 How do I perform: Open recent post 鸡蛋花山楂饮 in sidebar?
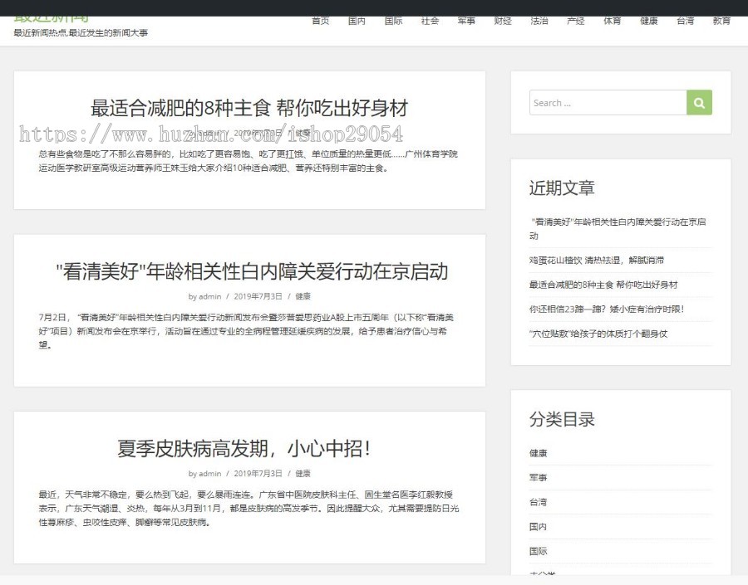point(596,261)
